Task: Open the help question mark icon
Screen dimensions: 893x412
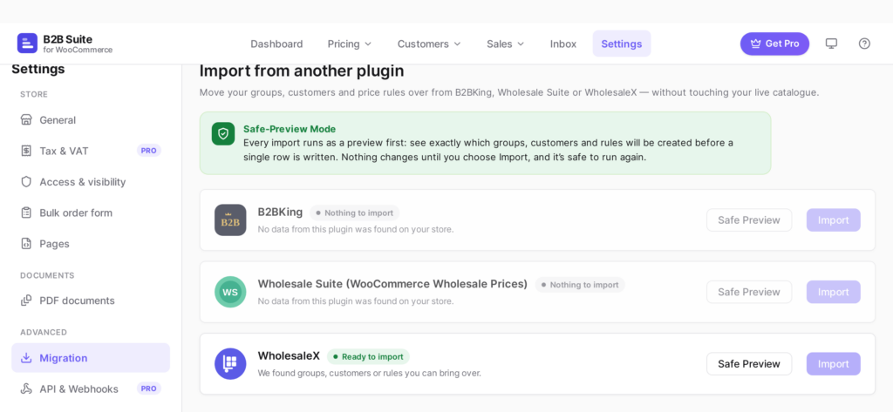Action: tap(864, 44)
